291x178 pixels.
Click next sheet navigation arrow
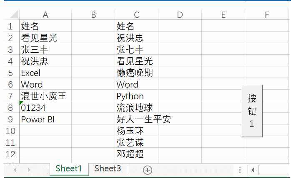click(29, 170)
